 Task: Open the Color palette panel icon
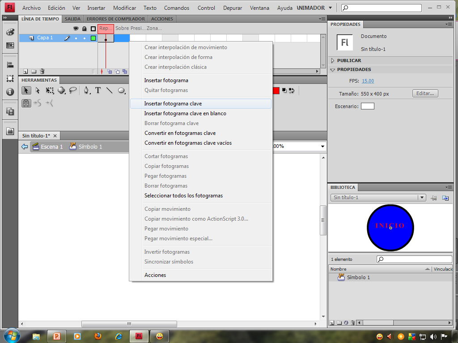pyautogui.click(x=10, y=32)
